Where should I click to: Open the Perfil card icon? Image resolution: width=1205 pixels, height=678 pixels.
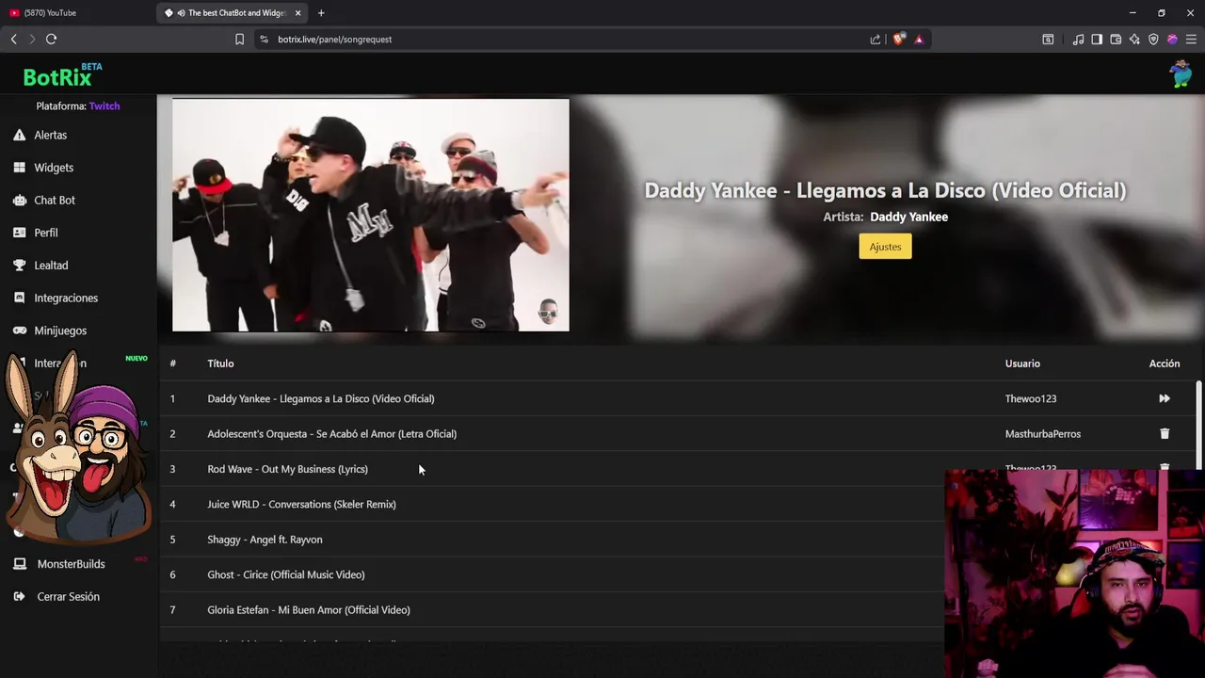(x=19, y=233)
